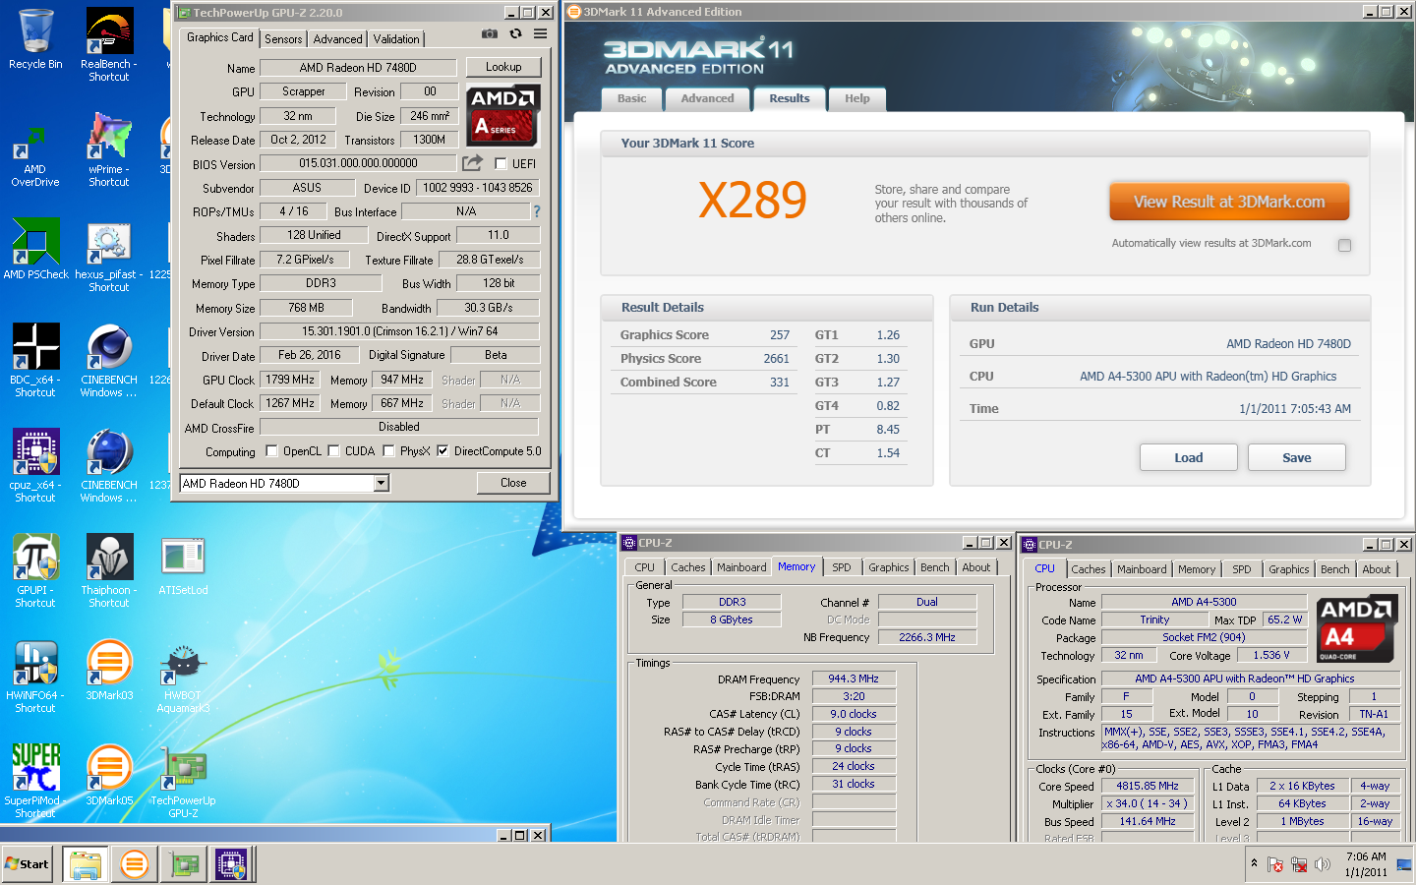The height and width of the screenshot is (885, 1416).
Task: Select SPD tab in right CPU-Z window
Action: 1242,569
